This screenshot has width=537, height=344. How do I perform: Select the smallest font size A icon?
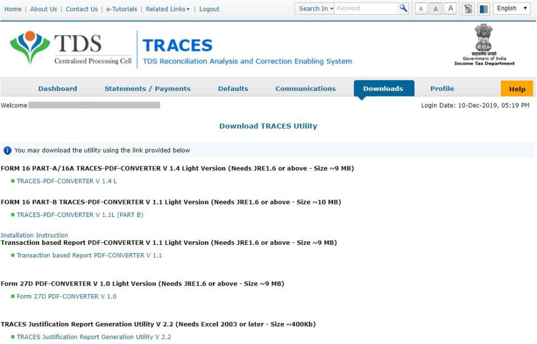421,8
